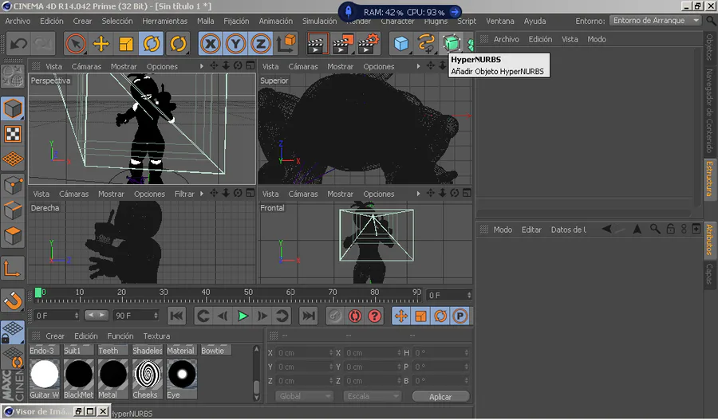Select the Move tool in top toolbar
The image size is (718, 420).
101,44
